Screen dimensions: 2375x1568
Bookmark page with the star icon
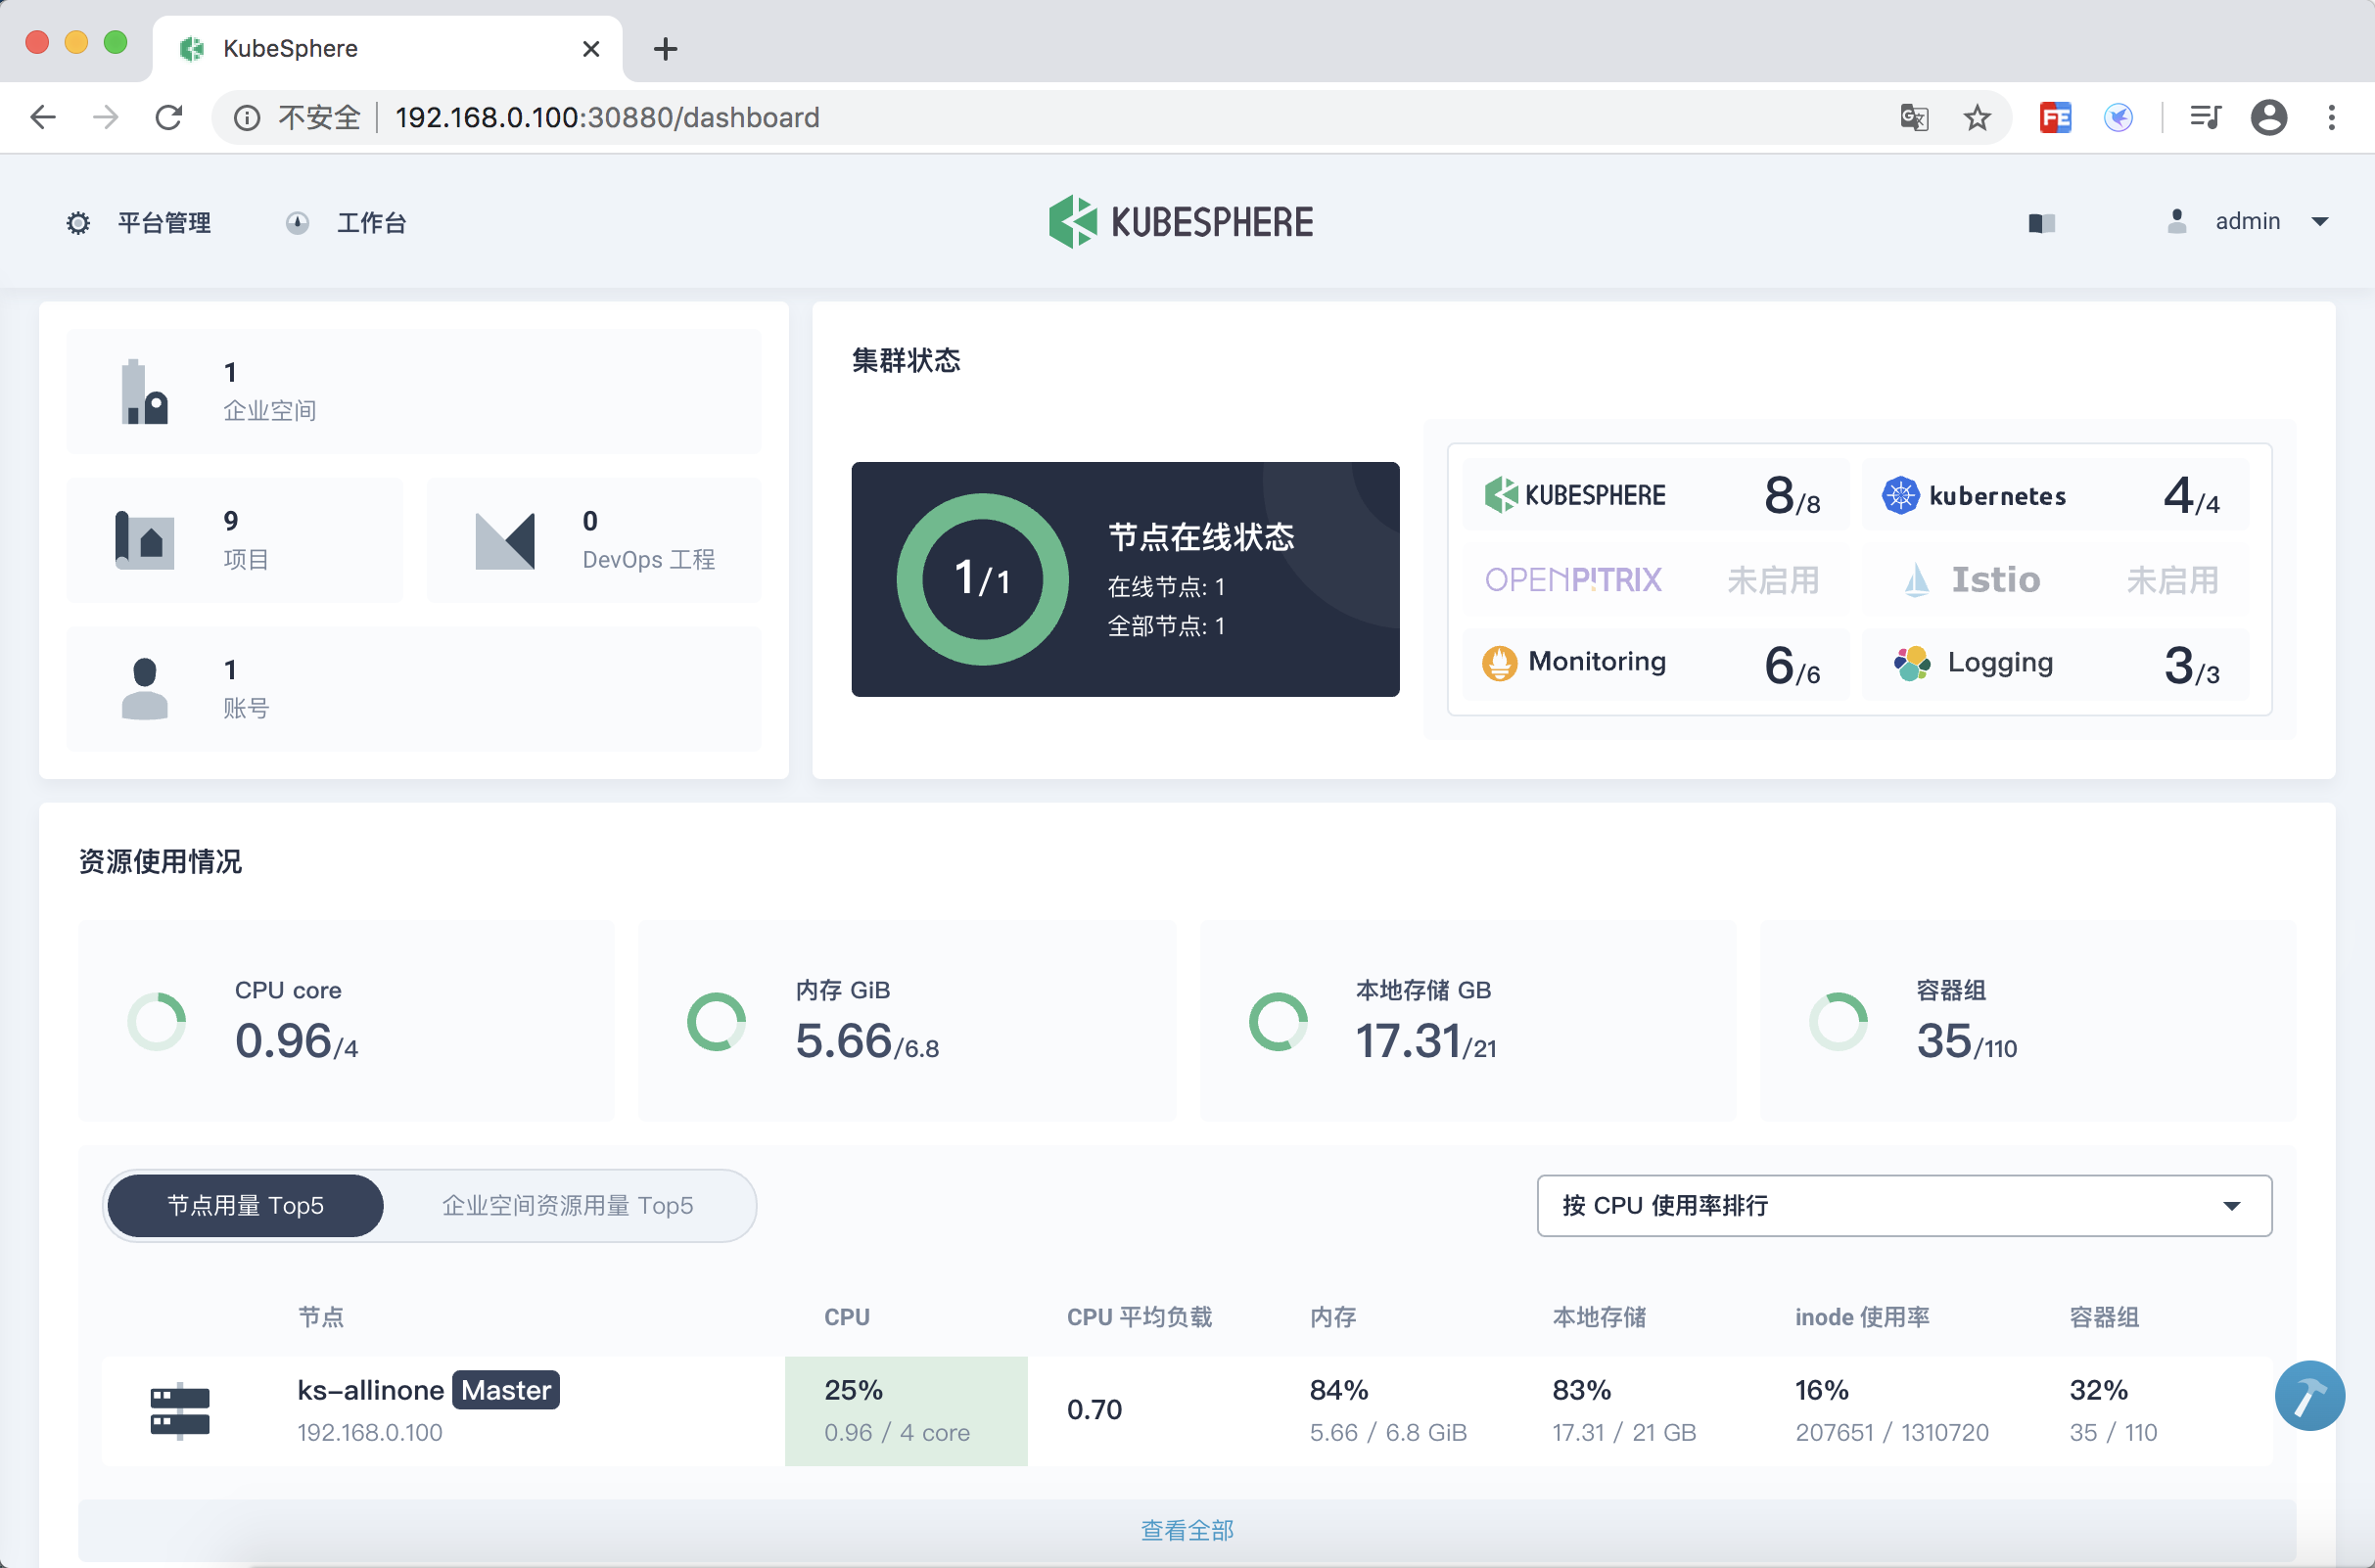(x=1976, y=118)
